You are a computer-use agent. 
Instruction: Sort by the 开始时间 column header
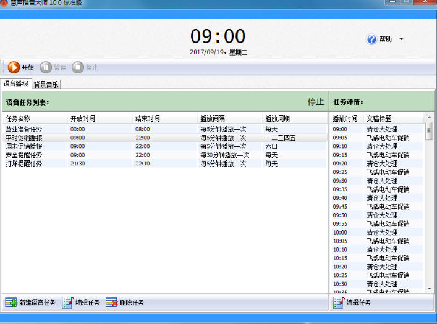(x=100, y=118)
